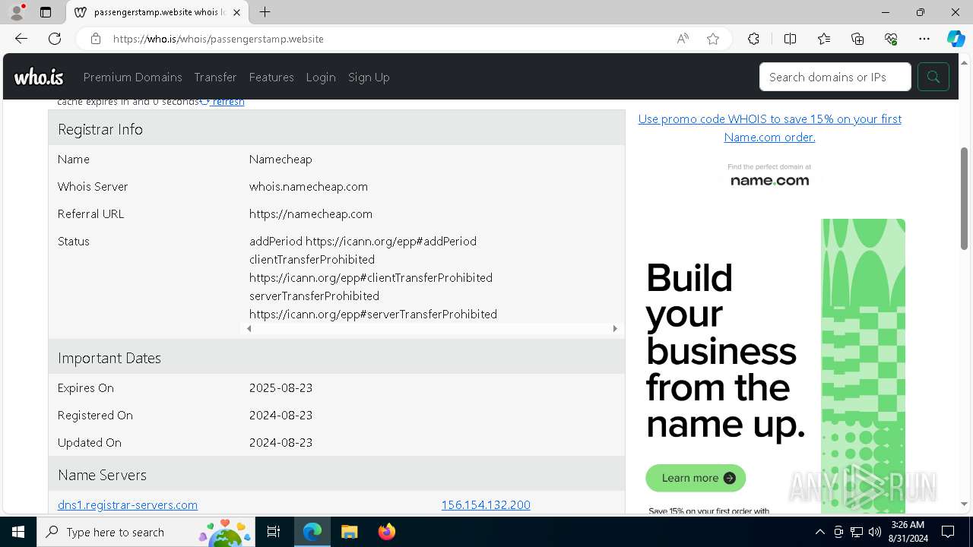Select the https://namecheap.com referral URL text
973x547 pixels.
click(311, 213)
